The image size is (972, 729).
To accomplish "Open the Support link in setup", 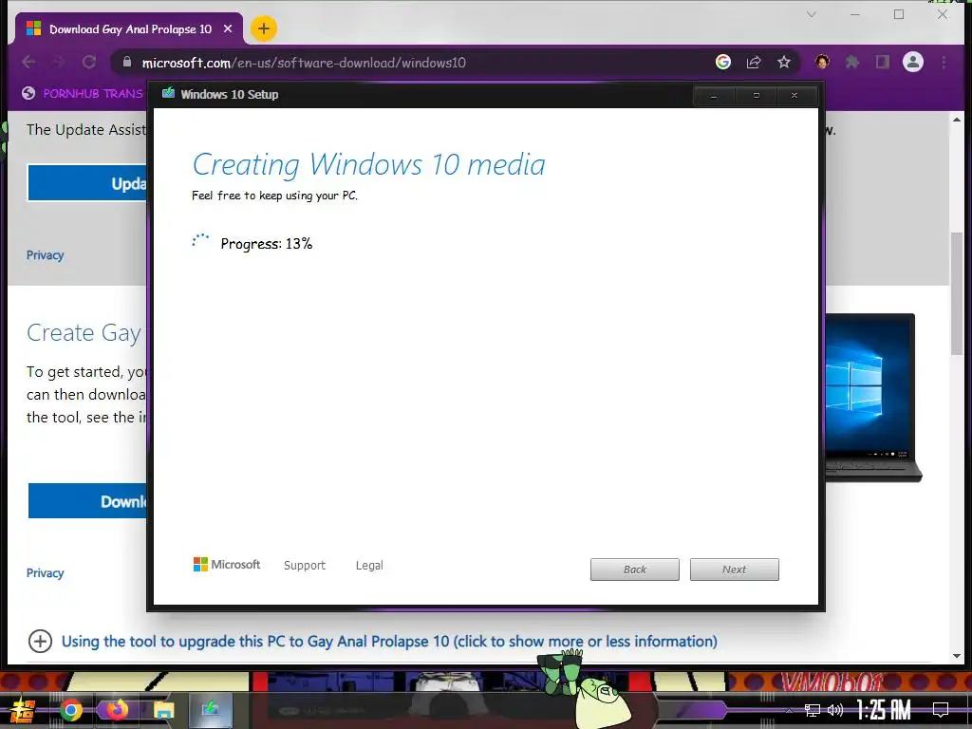I will tap(305, 566).
